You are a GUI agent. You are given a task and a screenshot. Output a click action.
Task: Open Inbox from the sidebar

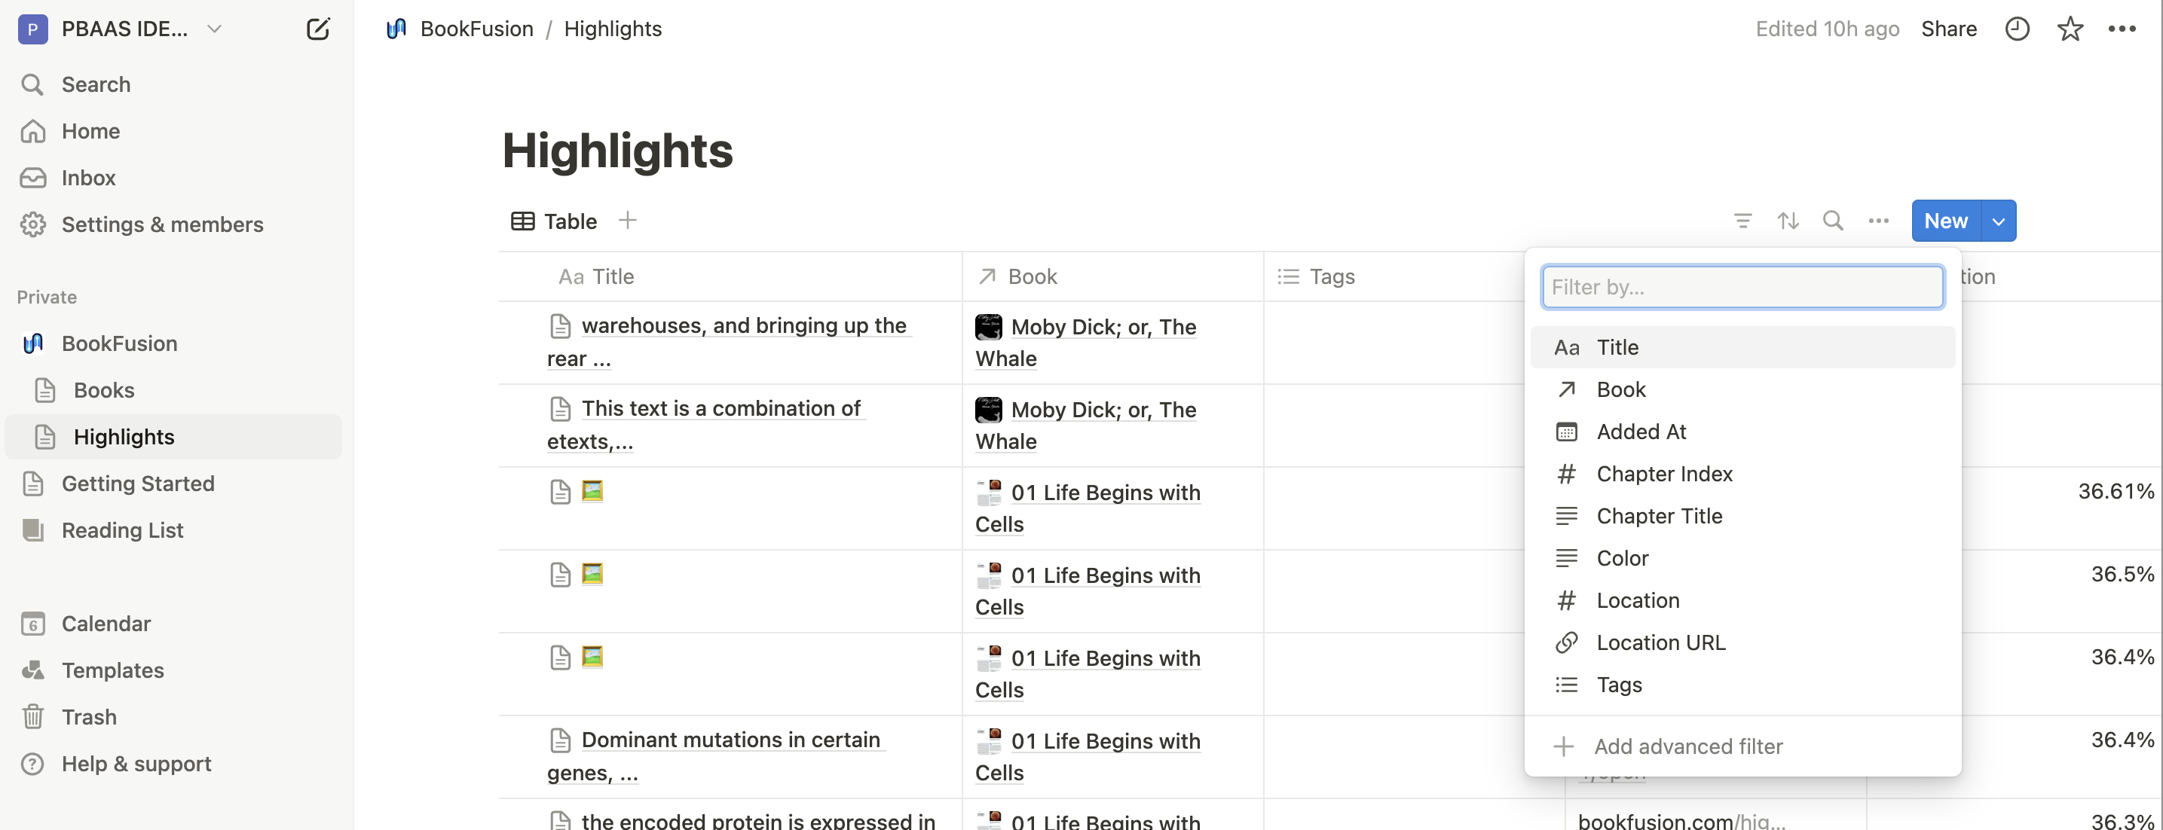point(88,177)
